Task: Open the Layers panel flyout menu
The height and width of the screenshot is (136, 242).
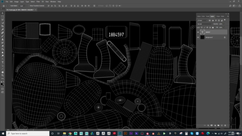Action: (228, 16)
